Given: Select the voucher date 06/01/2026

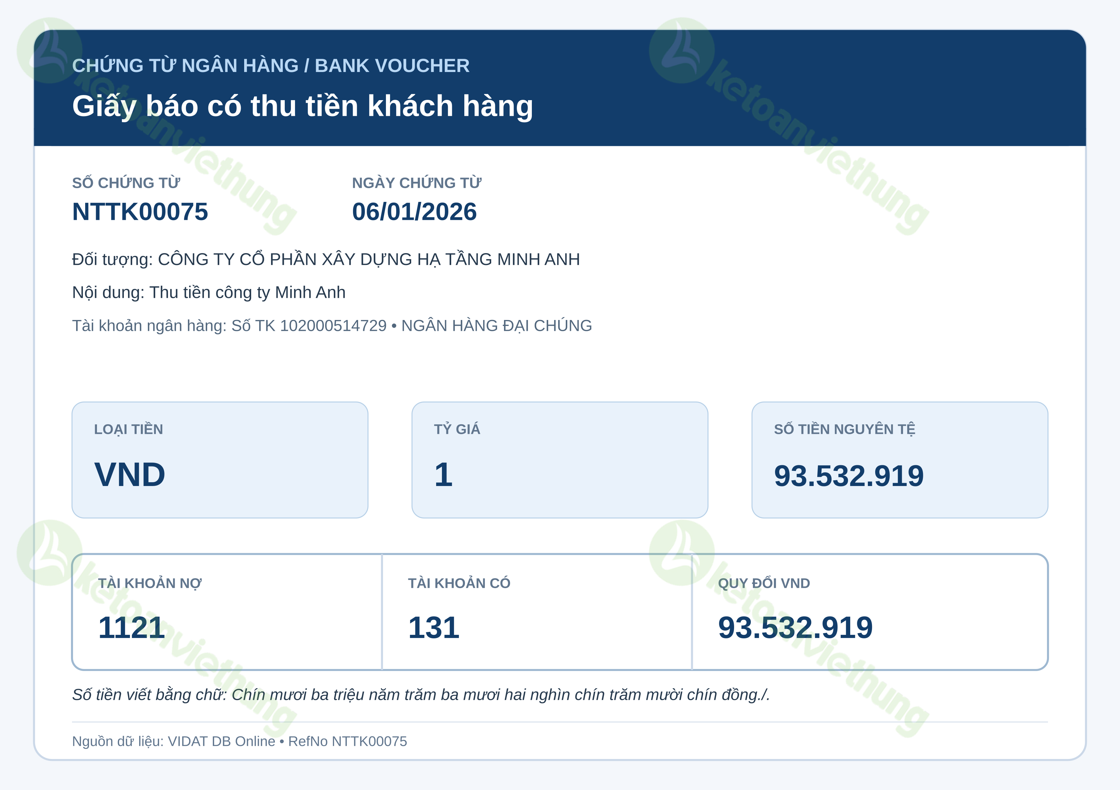Looking at the screenshot, I should (414, 211).
